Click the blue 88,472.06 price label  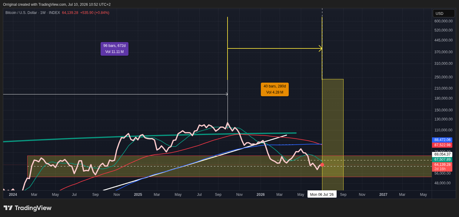(442, 140)
